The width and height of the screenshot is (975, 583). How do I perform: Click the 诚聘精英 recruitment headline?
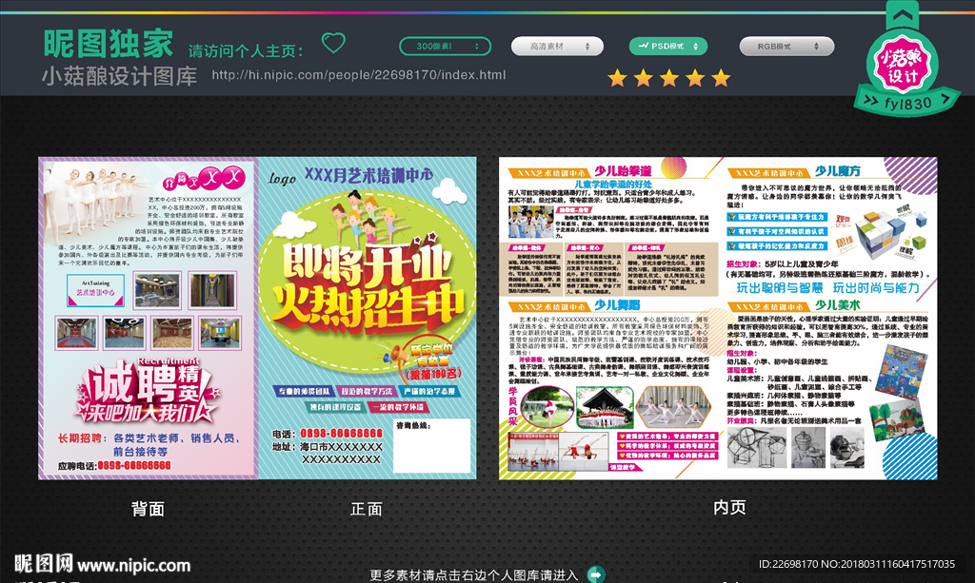point(146,381)
